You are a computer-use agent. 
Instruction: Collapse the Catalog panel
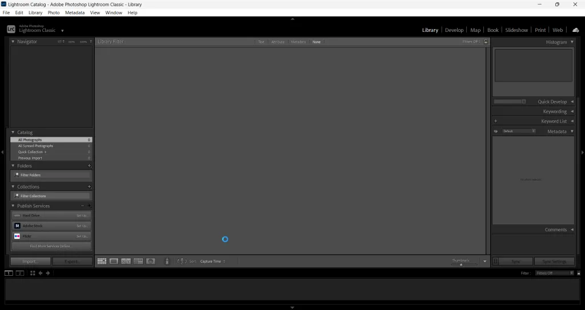pos(13,132)
